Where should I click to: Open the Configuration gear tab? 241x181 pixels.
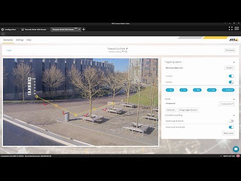[x=9, y=30]
